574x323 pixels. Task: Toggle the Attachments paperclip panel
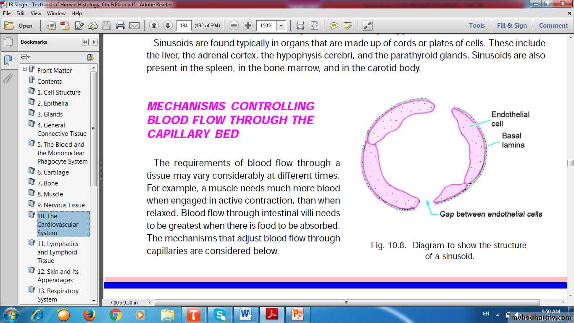point(8,78)
